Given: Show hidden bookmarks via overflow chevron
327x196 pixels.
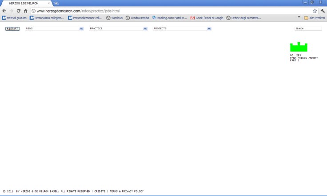Looking at the screenshot, I should click(x=299, y=18).
